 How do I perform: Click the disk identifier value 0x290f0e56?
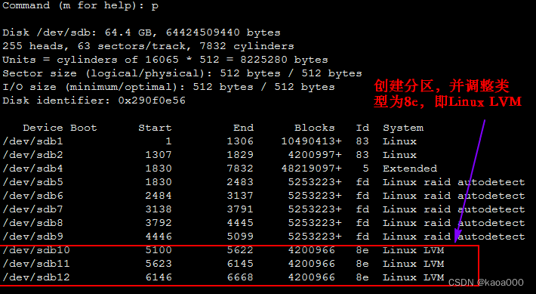pos(152,101)
